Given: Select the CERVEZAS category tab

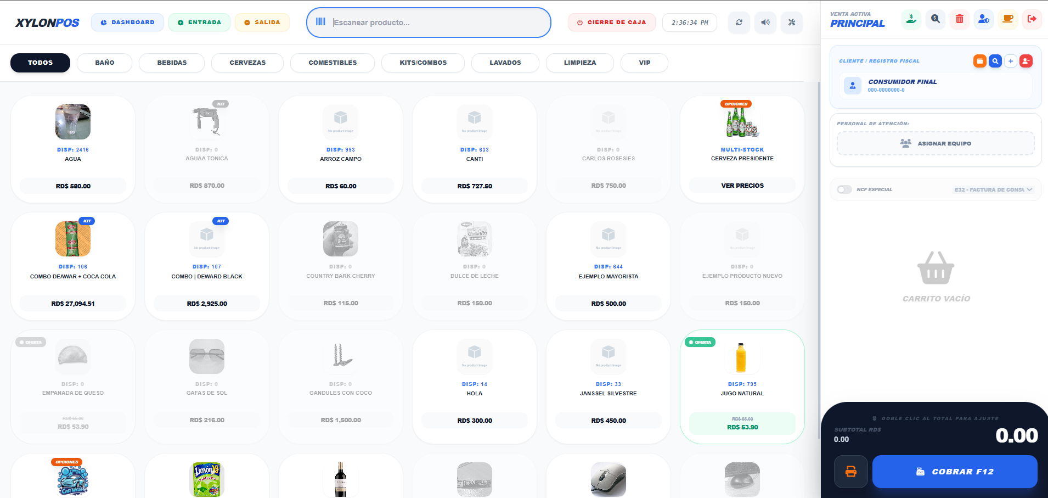Looking at the screenshot, I should pos(247,63).
